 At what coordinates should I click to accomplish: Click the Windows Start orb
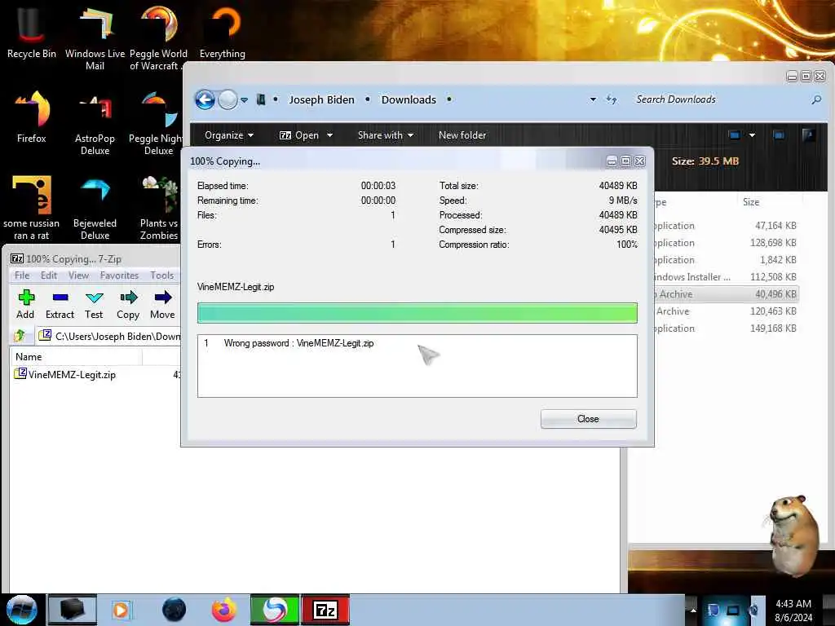(x=22, y=610)
